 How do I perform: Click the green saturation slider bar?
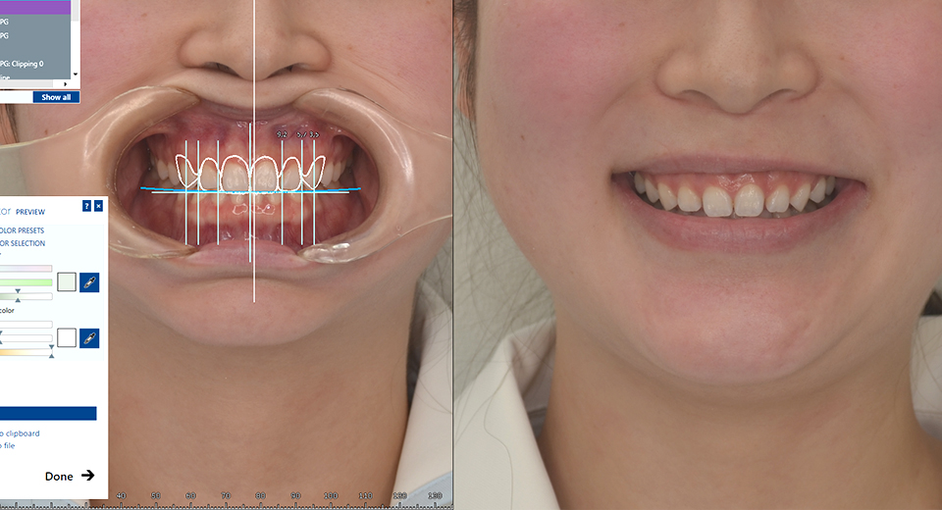(x=26, y=282)
